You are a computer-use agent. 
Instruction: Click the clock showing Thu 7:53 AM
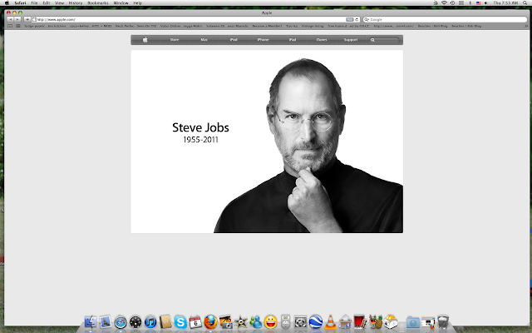pos(505,2)
